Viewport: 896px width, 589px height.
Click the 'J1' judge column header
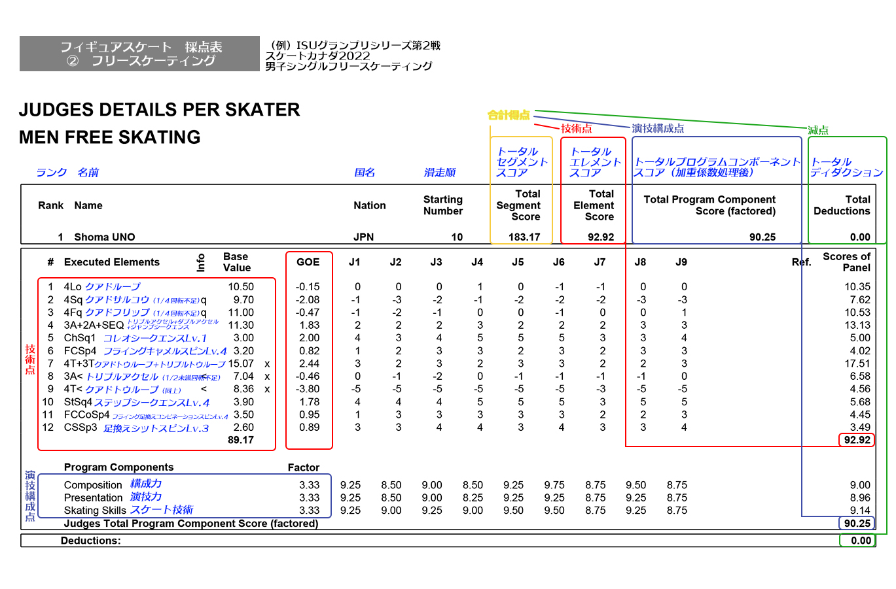[x=355, y=262]
